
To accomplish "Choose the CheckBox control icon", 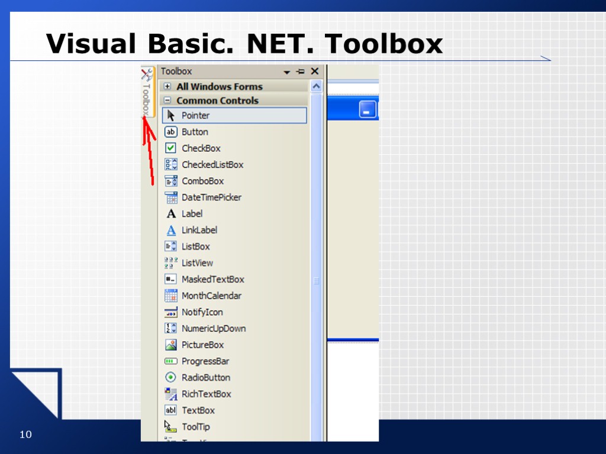I will [171, 148].
